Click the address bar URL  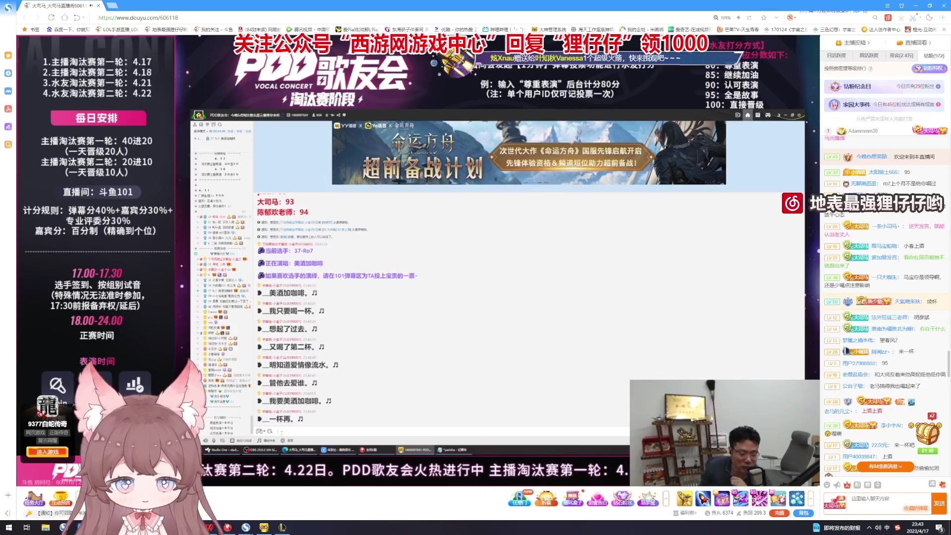point(138,17)
